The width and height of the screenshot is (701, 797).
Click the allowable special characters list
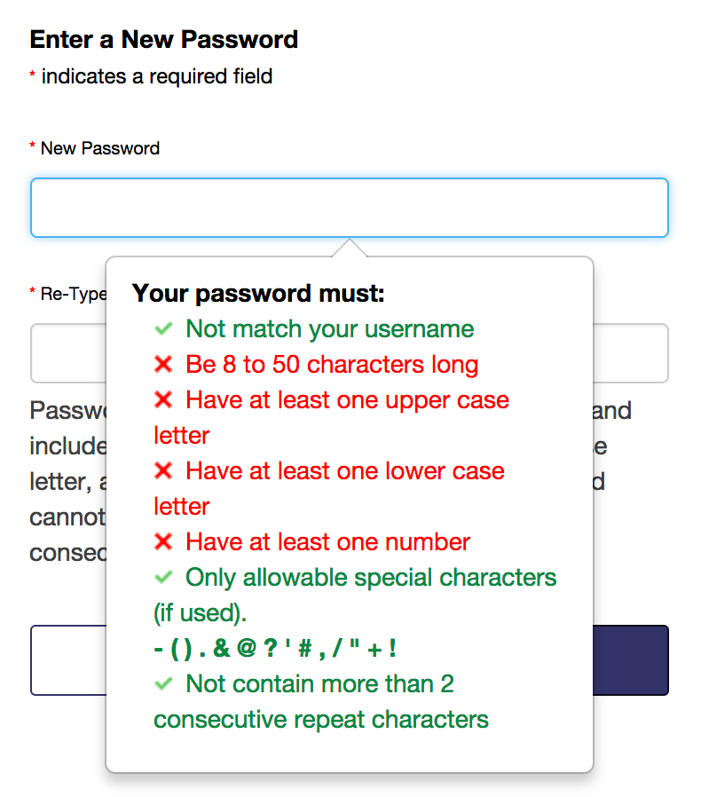tap(275, 649)
